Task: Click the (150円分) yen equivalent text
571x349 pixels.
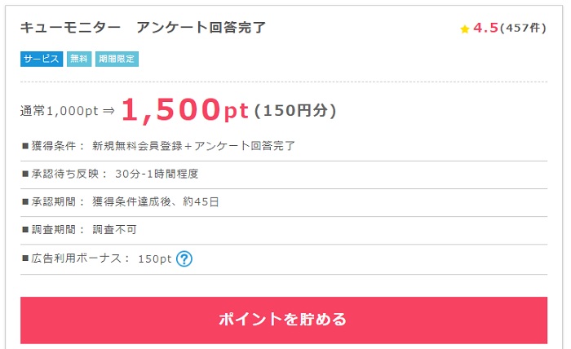Action: tap(295, 111)
